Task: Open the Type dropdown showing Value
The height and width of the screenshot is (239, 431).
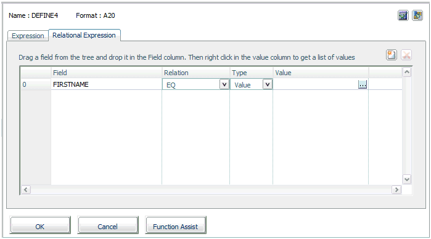Action: [x=268, y=84]
